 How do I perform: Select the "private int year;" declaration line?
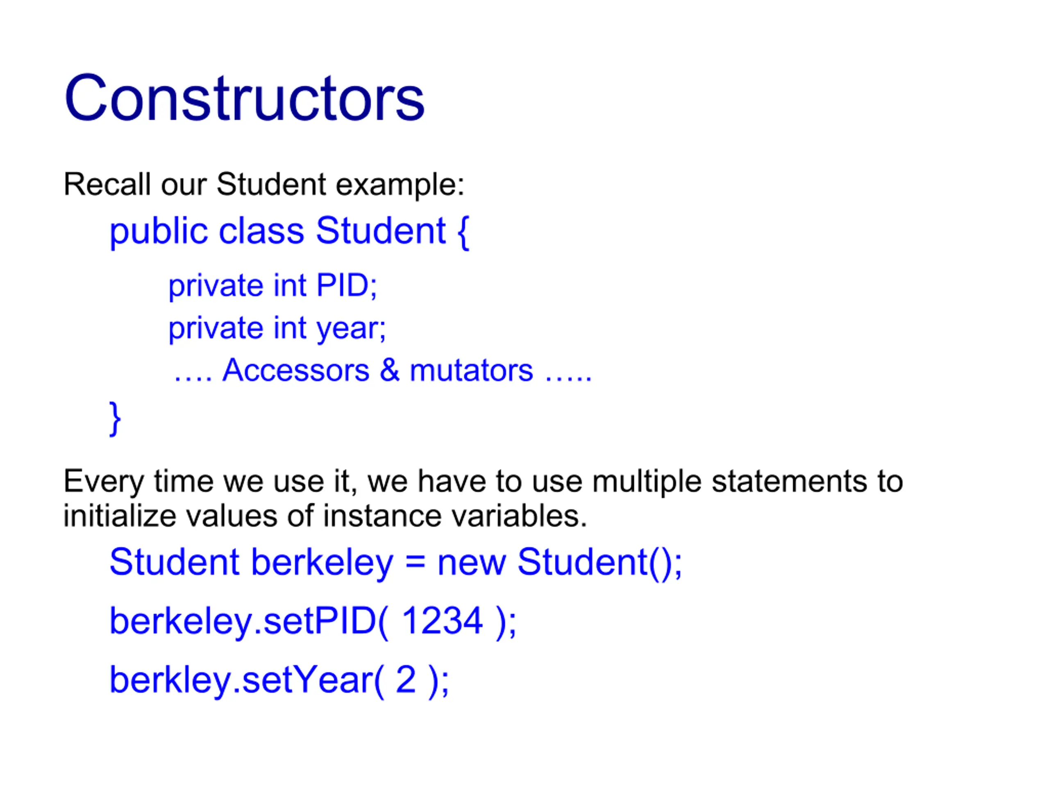coord(277,328)
